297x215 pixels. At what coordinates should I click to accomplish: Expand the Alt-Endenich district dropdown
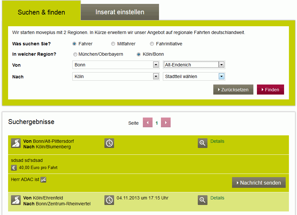(x=194, y=65)
